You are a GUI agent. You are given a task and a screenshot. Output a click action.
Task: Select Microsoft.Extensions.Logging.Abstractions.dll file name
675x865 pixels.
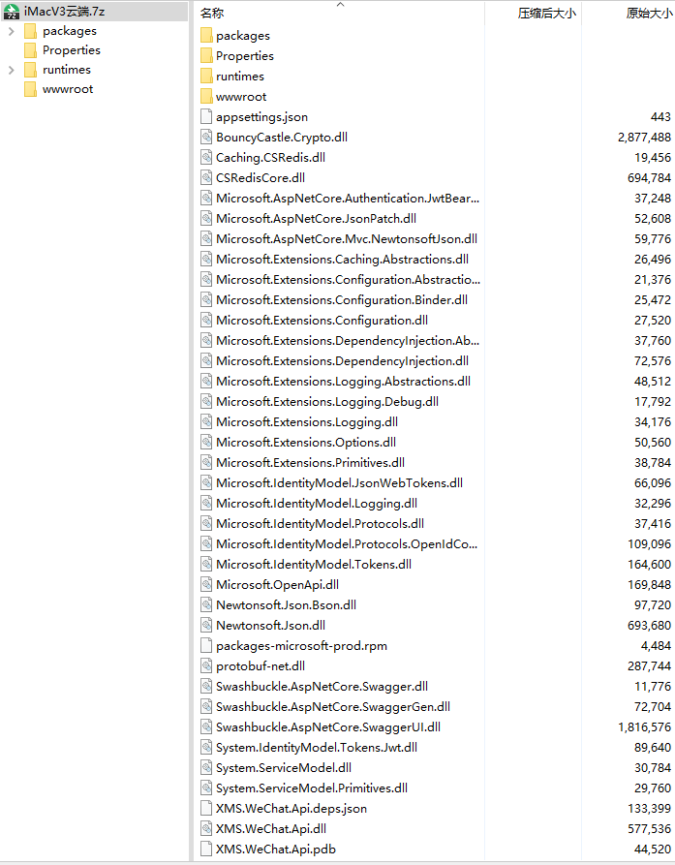[x=343, y=382]
